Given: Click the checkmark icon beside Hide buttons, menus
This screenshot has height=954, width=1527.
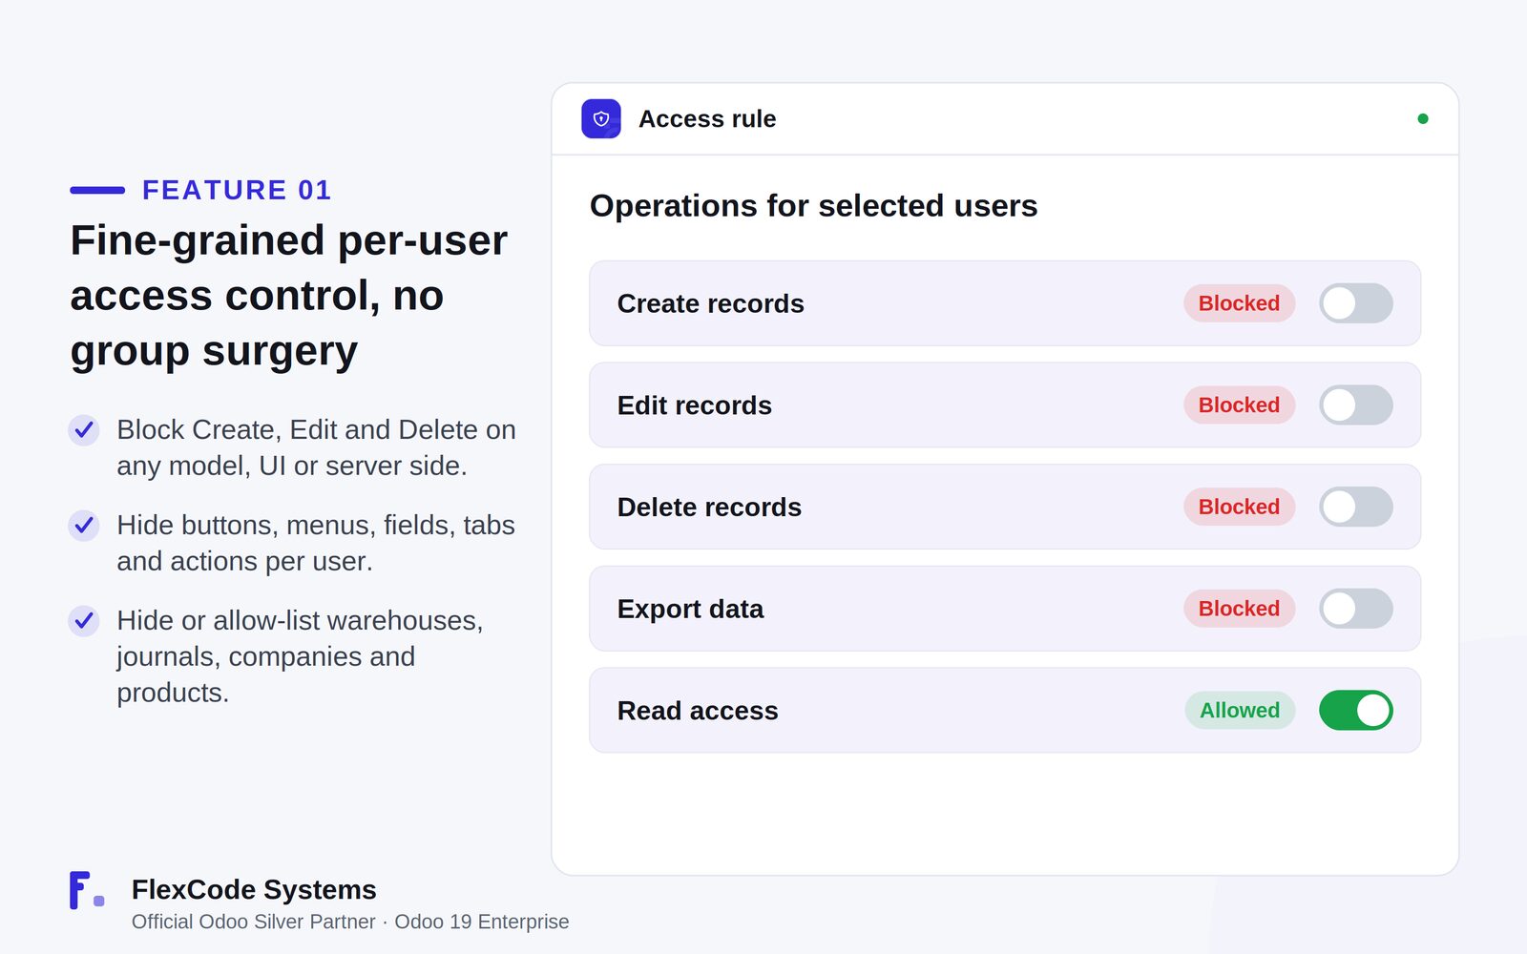Looking at the screenshot, I should [x=84, y=526].
